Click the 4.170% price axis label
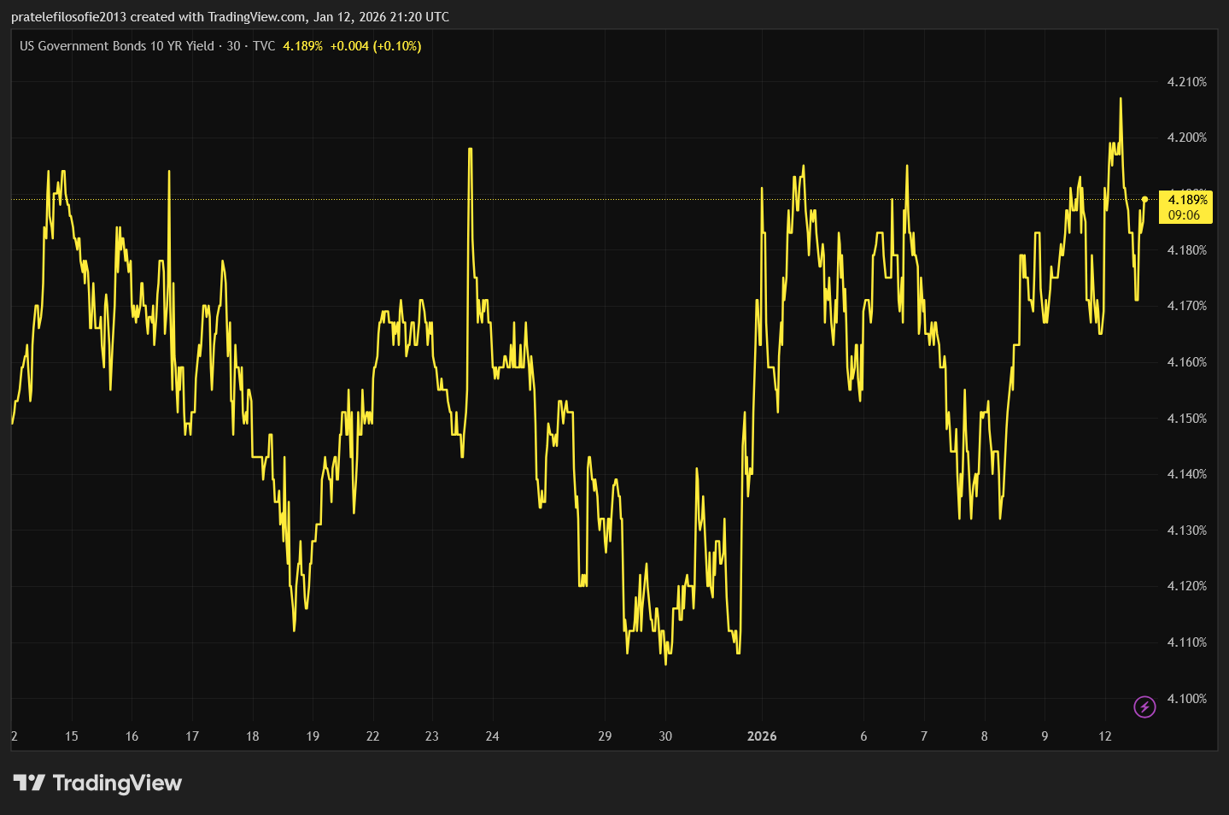The image size is (1229, 815). [x=1187, y=306]
